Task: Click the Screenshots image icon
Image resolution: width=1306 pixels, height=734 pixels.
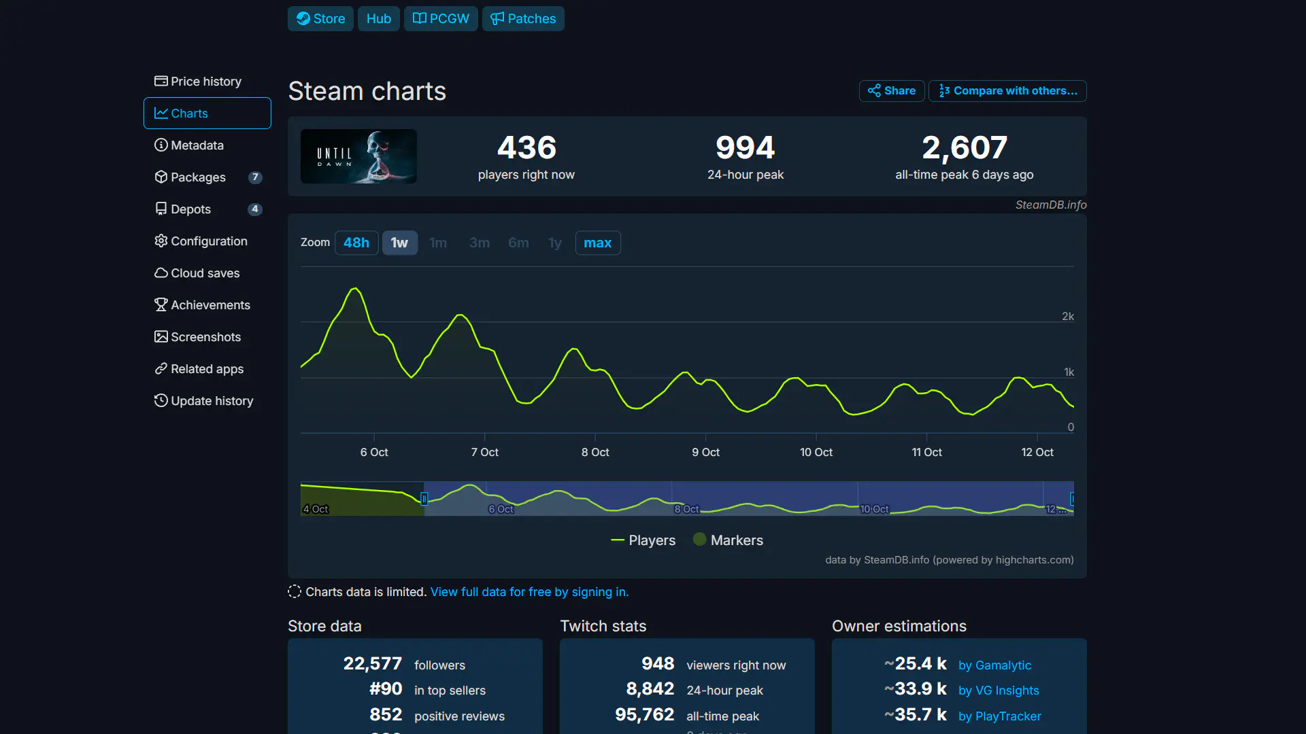Action: pyautogui.click(x=161, y=336)
